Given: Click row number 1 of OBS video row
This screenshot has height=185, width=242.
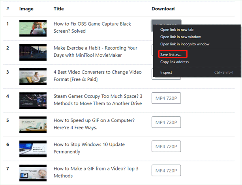Looking at the screenshot, I should 8,24.
